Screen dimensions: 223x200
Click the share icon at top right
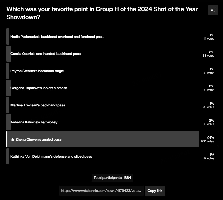point(213,10)
